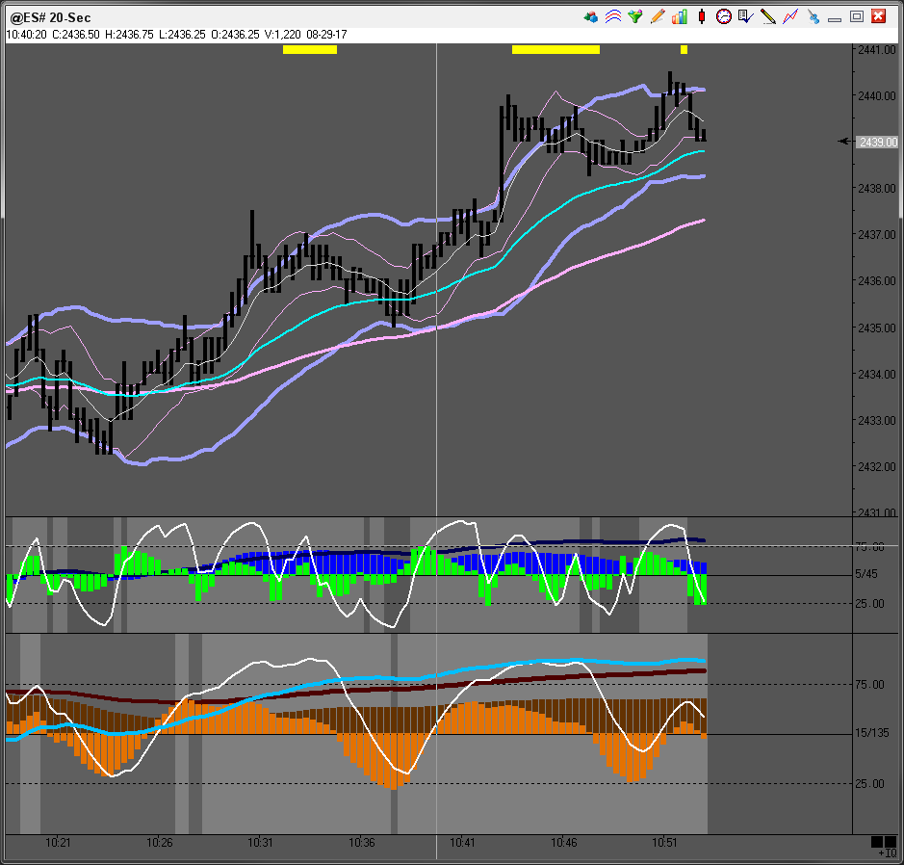Click the 2436.00 price axis label

pyautogui.click(x=877, y=281)
